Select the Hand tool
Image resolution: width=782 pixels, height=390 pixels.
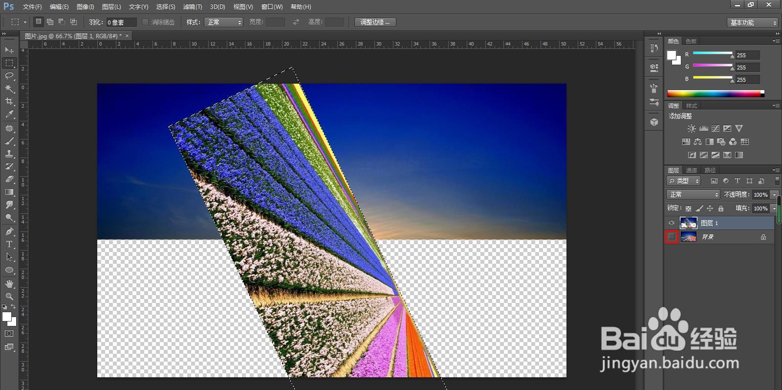pos(9,284)
